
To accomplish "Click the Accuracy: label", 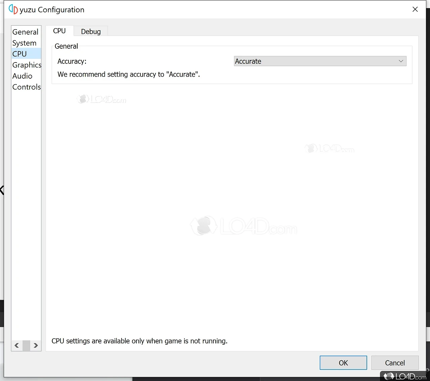I will tap(72, 61).
